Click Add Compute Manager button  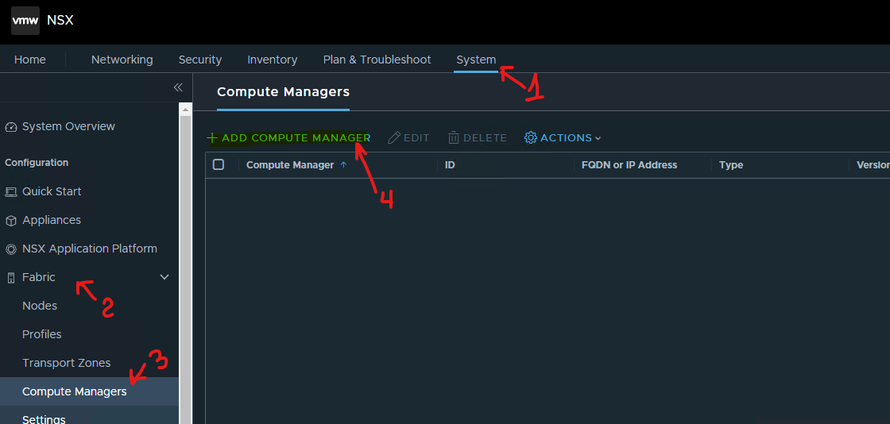tap(288, 138)
